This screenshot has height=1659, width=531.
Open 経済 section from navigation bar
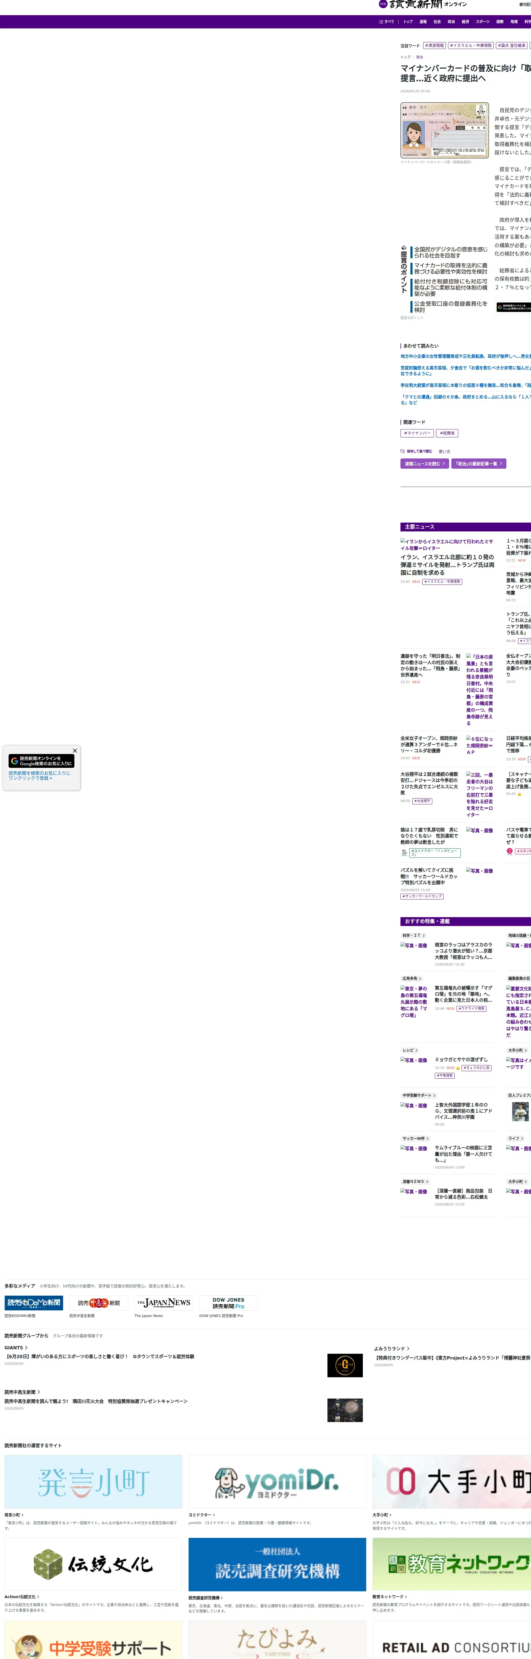465,22
